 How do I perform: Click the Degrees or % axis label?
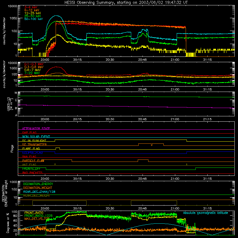click(8, 223)
